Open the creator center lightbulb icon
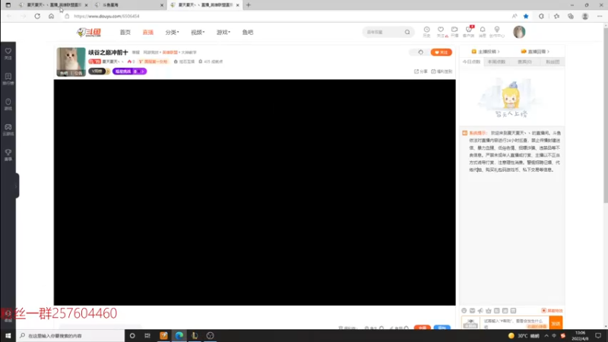608x342 pixels. [497, 31]
